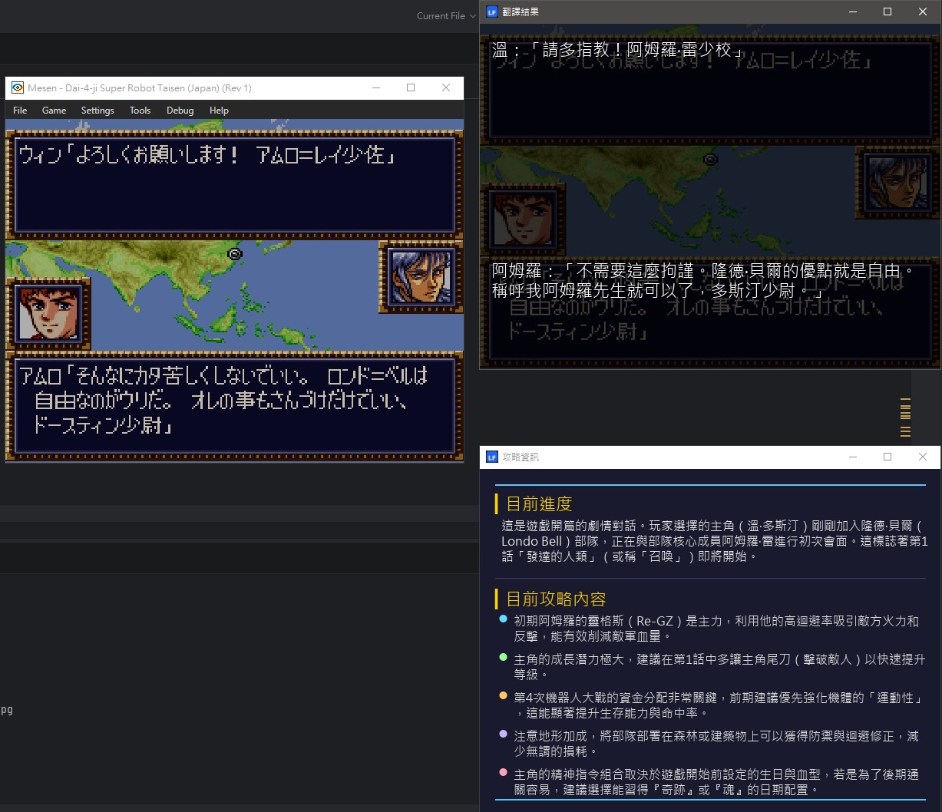This screenshot has width=942, height=812.
Task: Close the translation results window
Action: coord(923,12)
